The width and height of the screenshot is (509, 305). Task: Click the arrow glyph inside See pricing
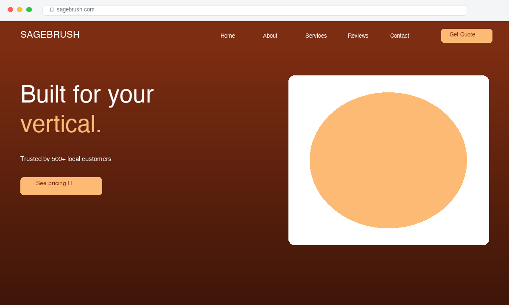[70, 183]
